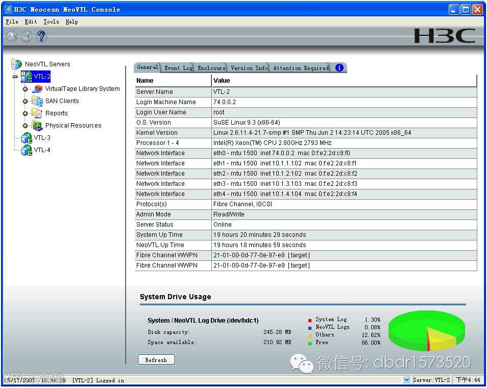This screenshot has width=487, height=388.
Task: Click the System Up Time row
Action: tap(306, 235)
